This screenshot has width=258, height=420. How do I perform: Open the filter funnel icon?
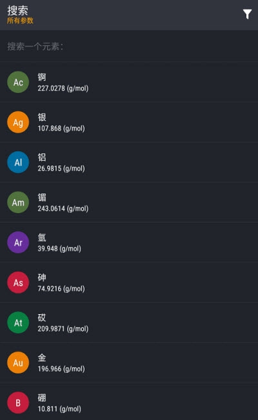coord(247,14)
